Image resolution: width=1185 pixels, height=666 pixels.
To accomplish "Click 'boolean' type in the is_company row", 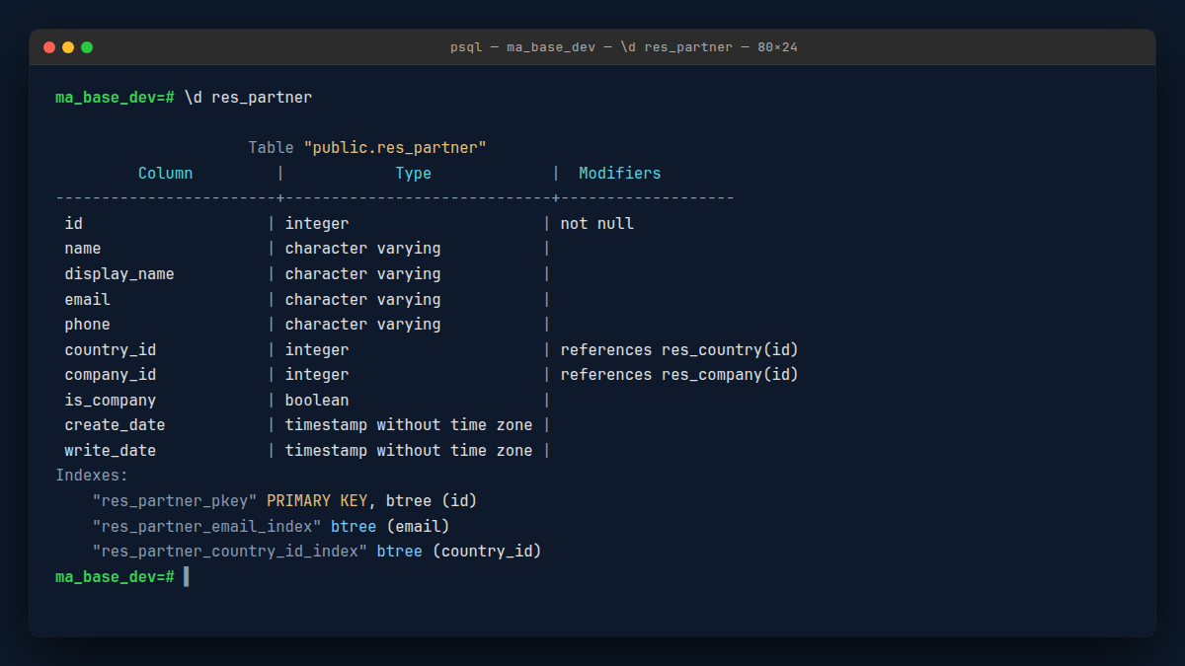I will tap(317, 401).
